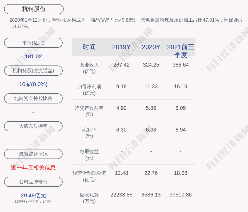Select the 应收账款(万元) row label
This screenshot has width=248, height=212.
tap(89, 198)
